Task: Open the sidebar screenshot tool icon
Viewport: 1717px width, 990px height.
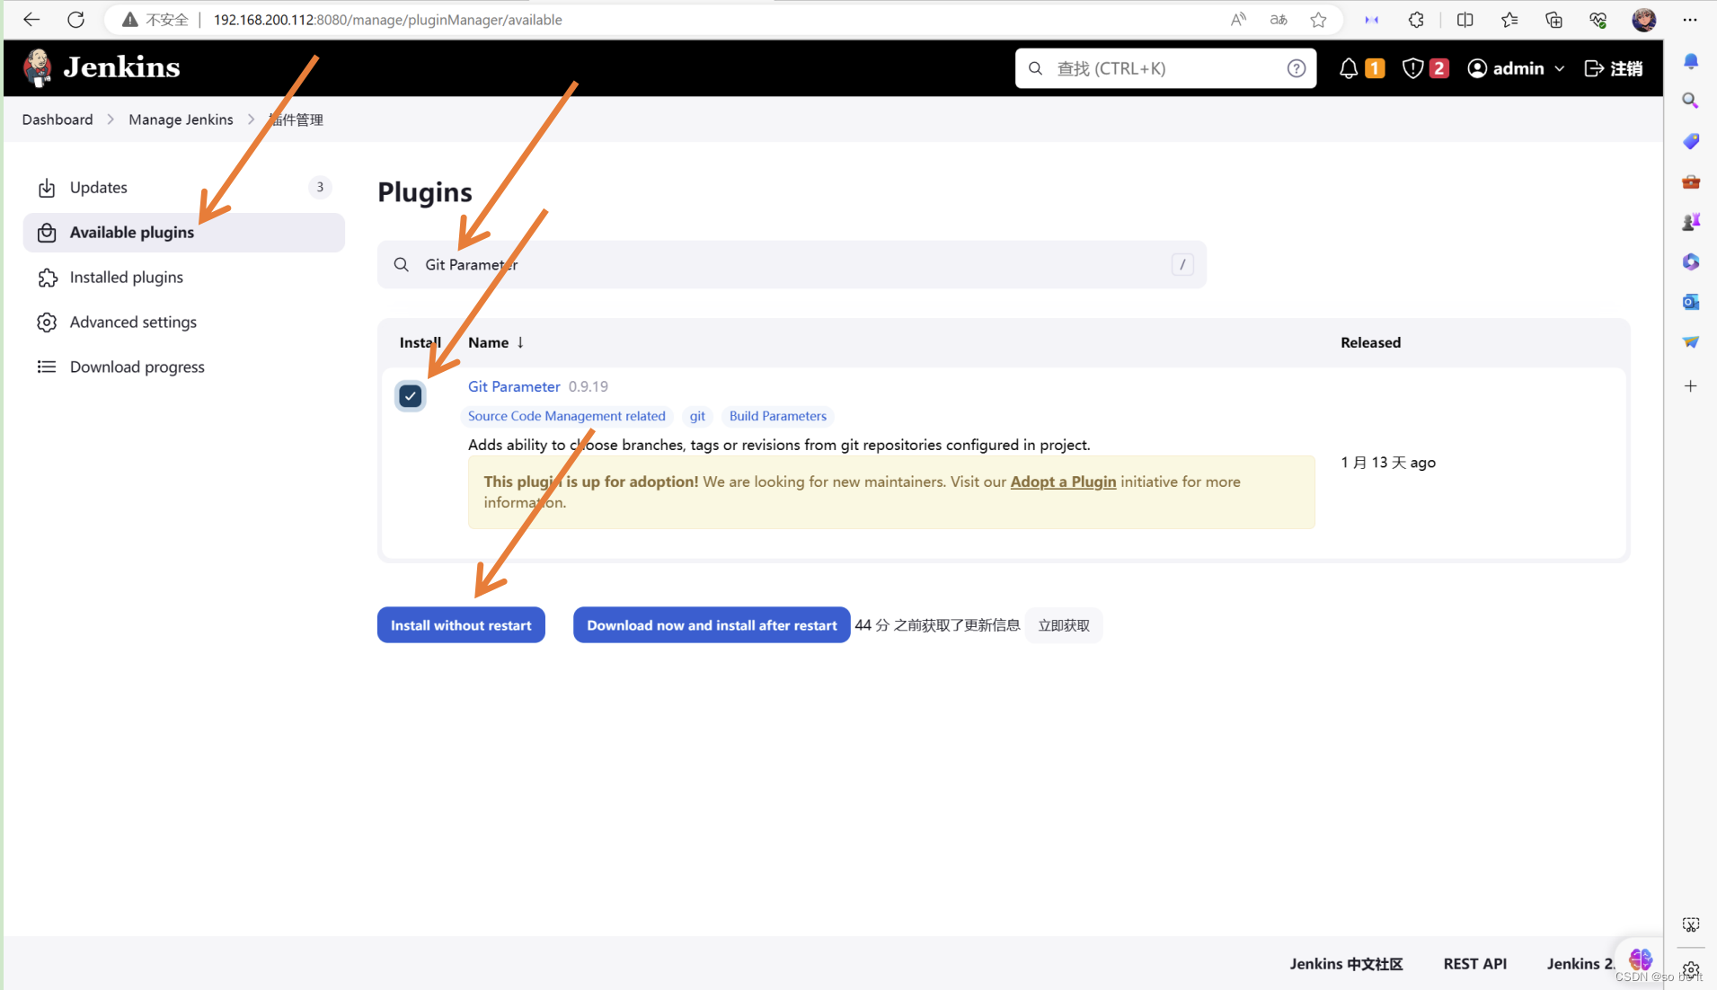Action: [1690, 924]
